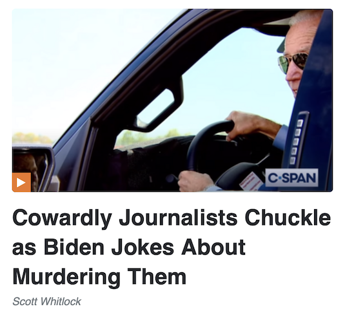This screenshot has height=316, width=345.
Task: Click the word 'Cowardly' in the headline
Action: coord(63,218)
